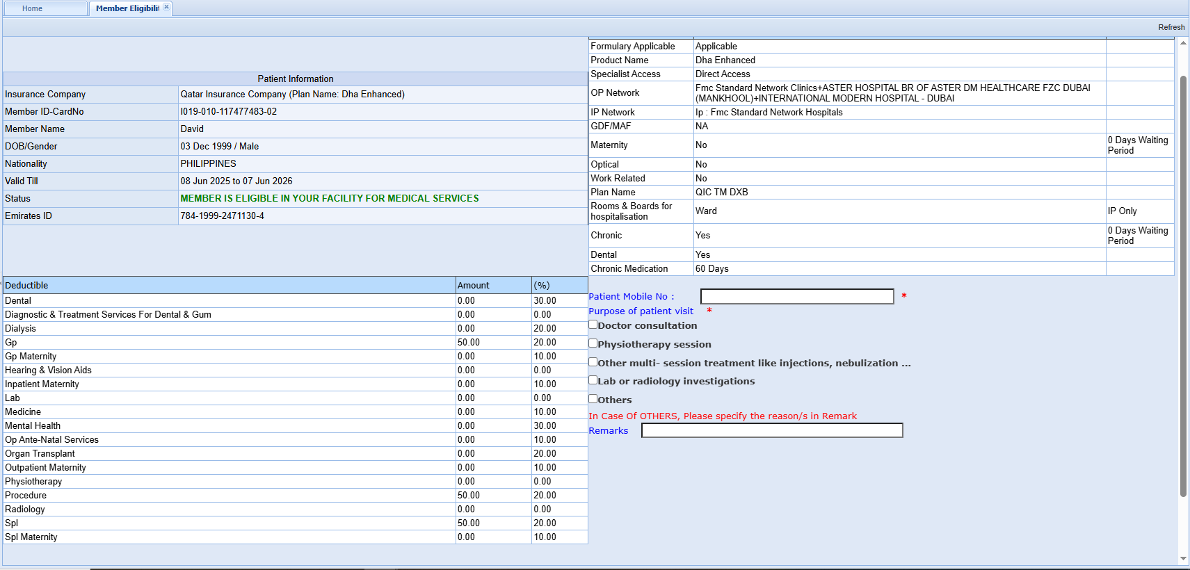Check the Doctor consultation checkbox
1190x570 pixels.
coord(593,325)
